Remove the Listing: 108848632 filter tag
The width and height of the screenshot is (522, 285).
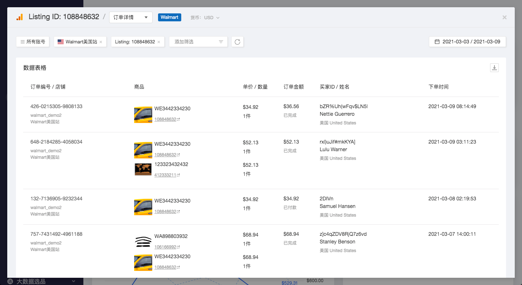[x=159, y=42]
